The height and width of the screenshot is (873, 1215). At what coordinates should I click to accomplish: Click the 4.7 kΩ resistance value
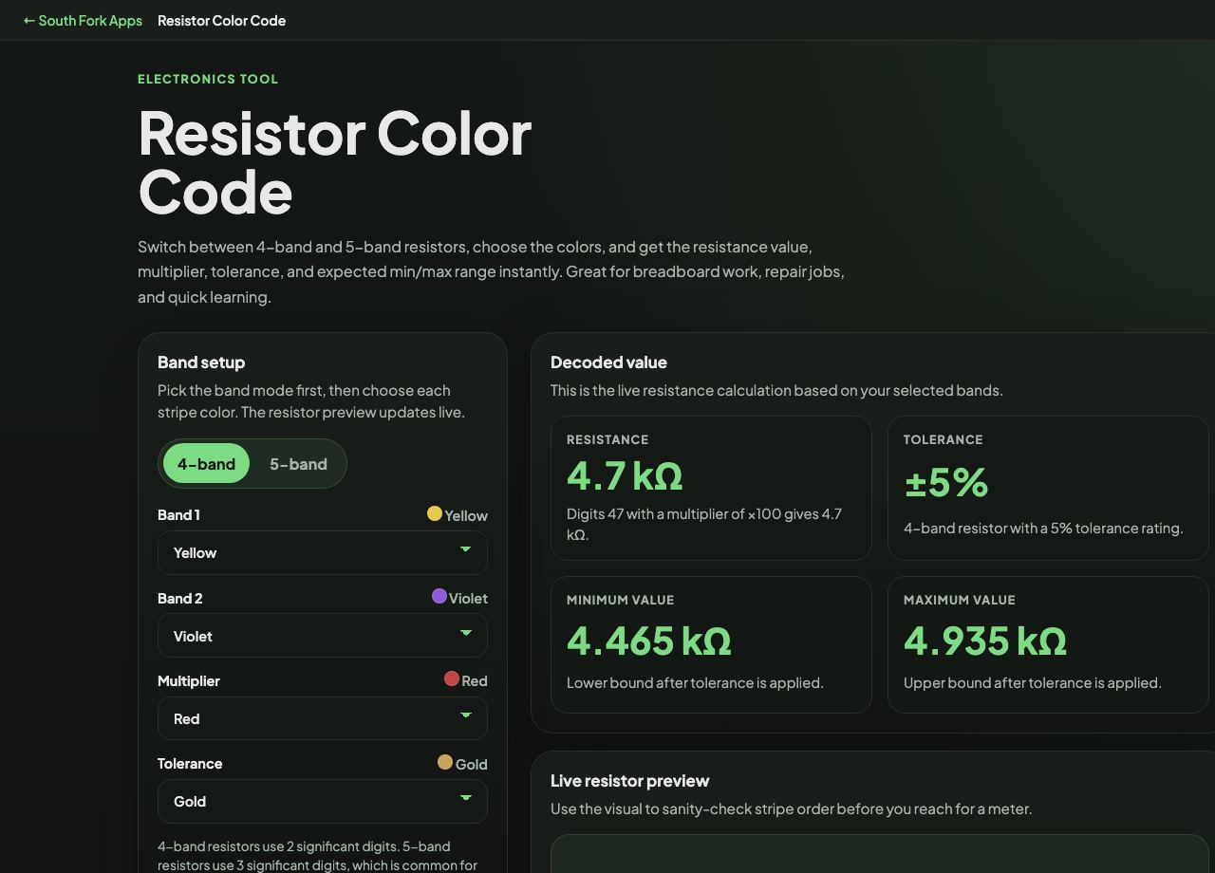(625, 475)
